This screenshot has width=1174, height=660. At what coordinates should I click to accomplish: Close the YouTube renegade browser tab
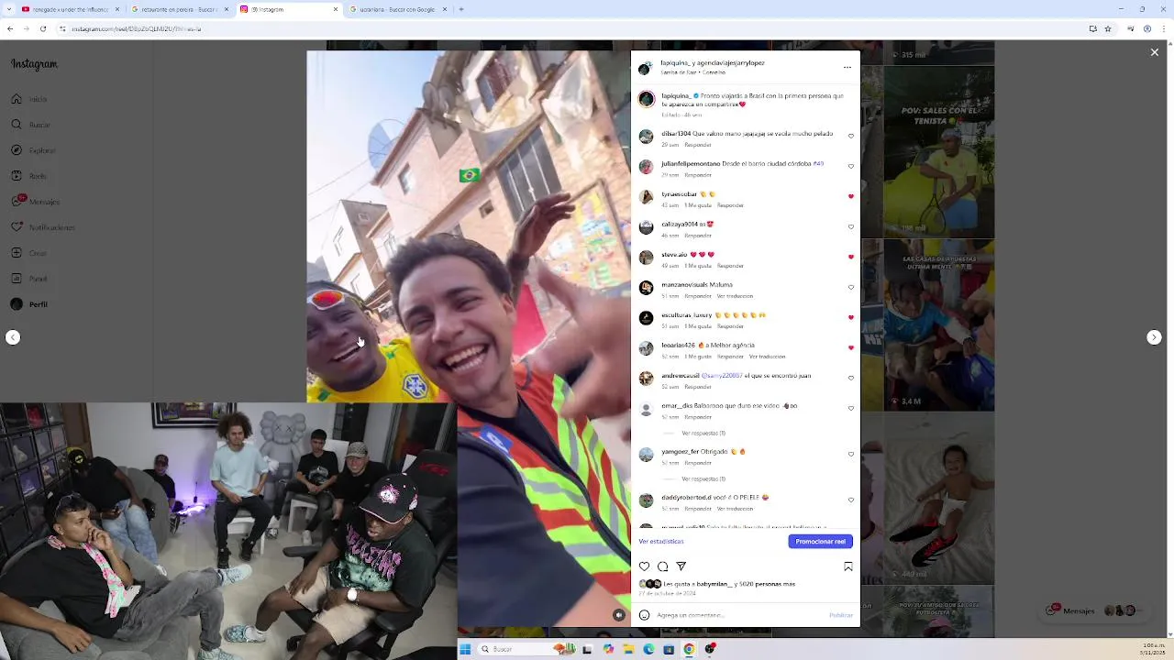pyautogui.click(x=116, y=9)
